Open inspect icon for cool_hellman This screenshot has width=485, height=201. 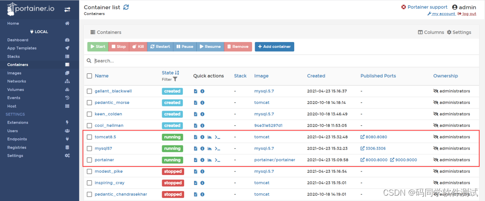coord(202,125)
